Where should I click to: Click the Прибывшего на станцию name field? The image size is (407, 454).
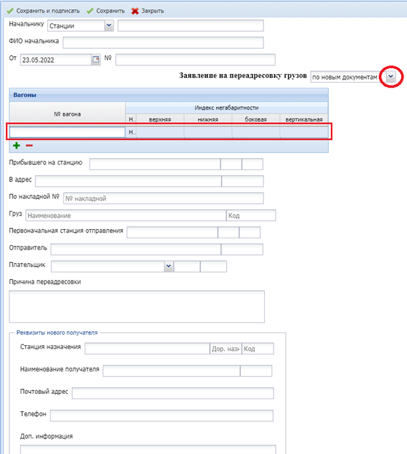pos(155,164)
